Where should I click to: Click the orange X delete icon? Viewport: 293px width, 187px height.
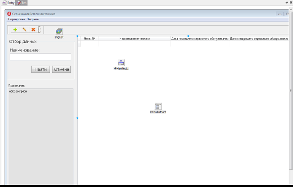coord(33,29)
